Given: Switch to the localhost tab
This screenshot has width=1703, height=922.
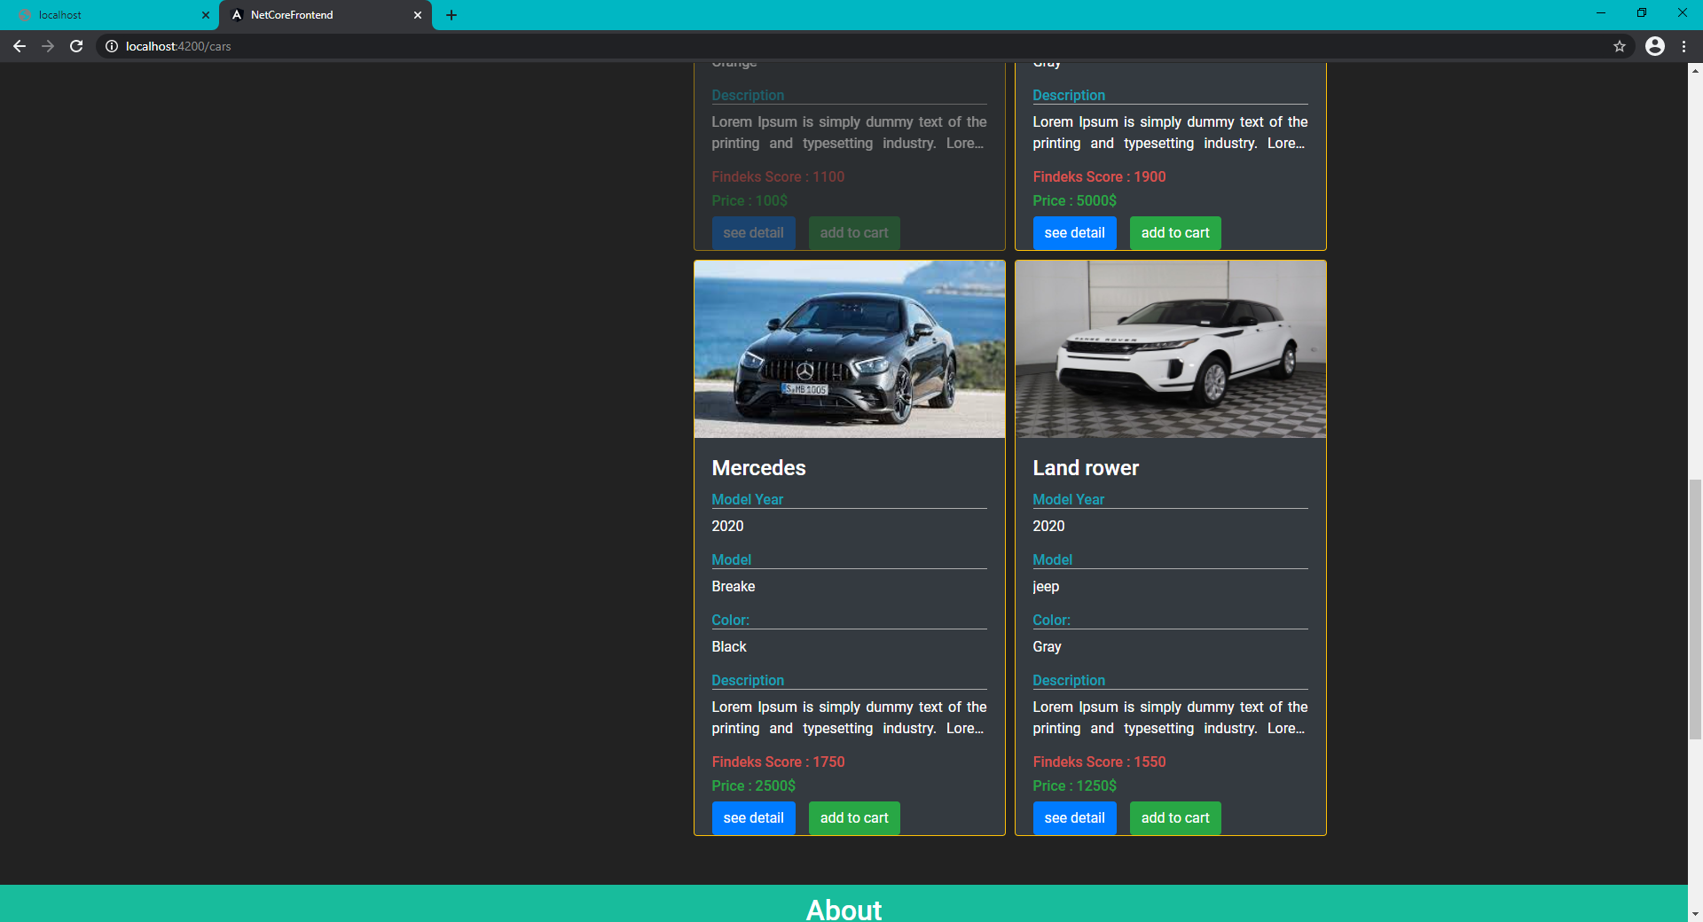Looking at the screenshot, I should 110,15.
